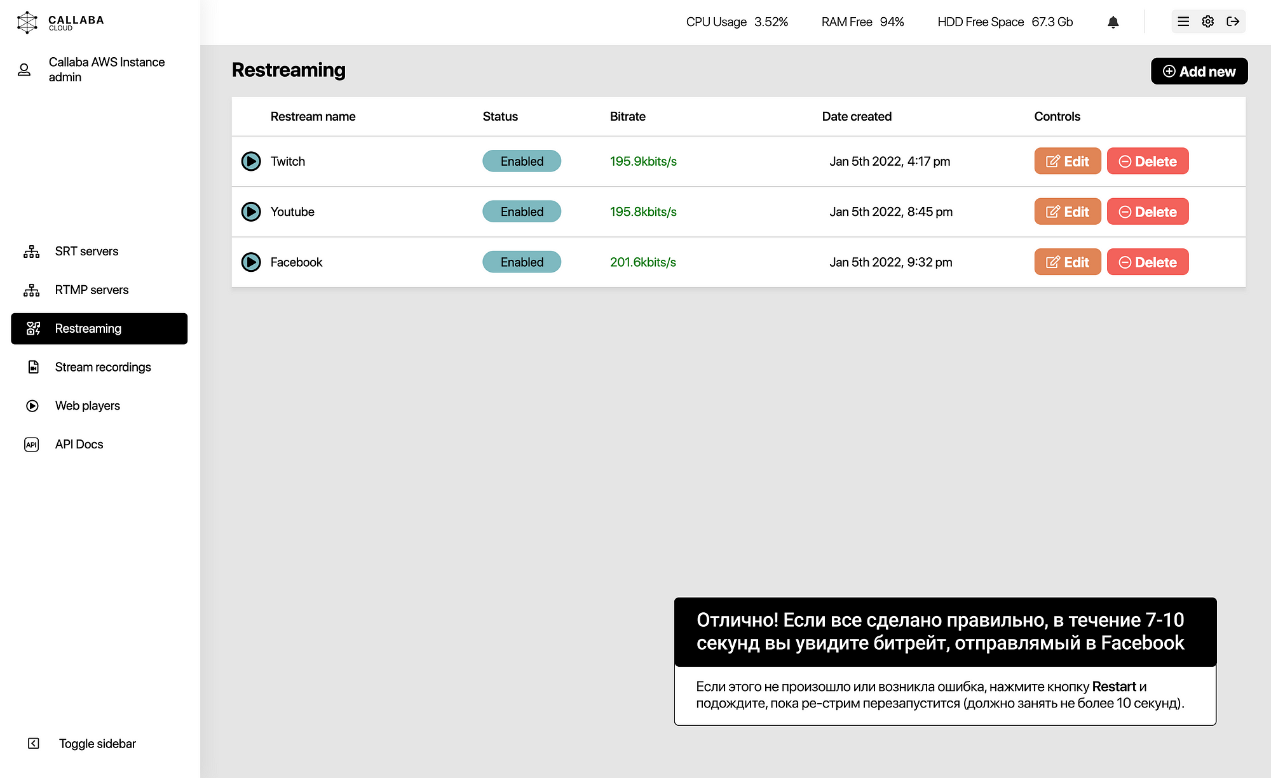Start the Twitch restream play button
This screenshot has width=1271, height=778.
[251, 161]
